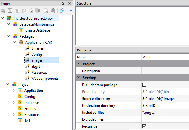189x130 pixels.
Task: Select Entities in the project tree
Action: click(x=30, y=109)
